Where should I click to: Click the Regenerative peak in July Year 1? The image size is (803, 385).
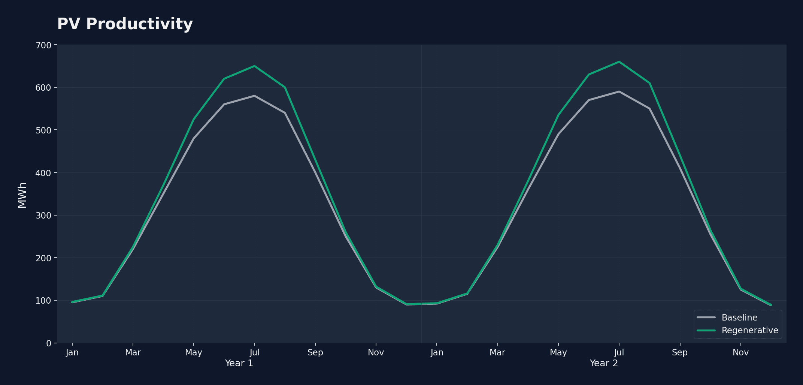point(254,66)
